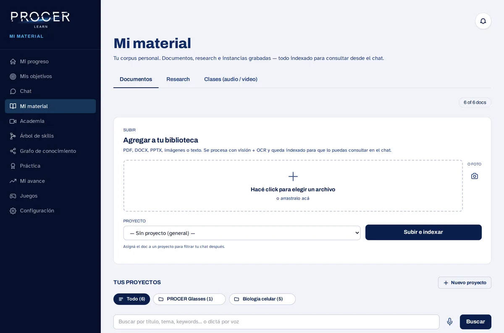Open Árbol de skills page

point(50,136)
